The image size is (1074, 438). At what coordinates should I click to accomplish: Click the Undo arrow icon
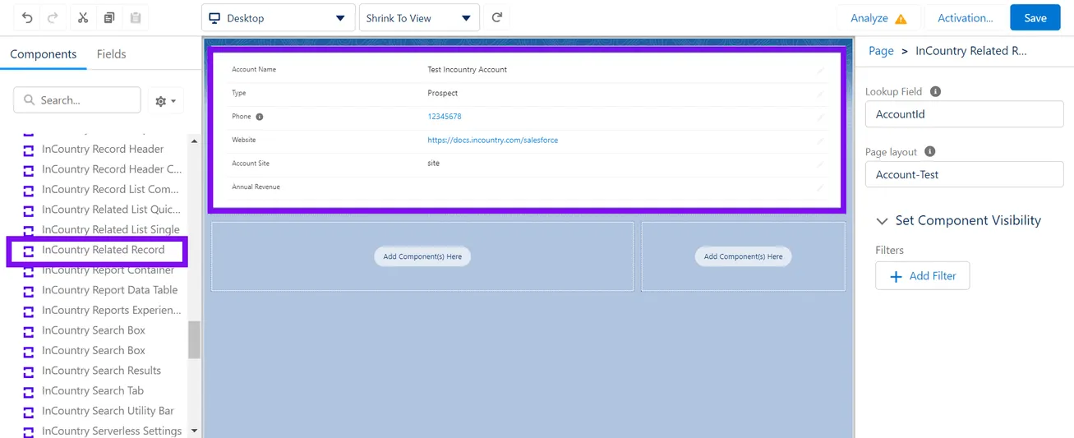(x=27, y=18)
